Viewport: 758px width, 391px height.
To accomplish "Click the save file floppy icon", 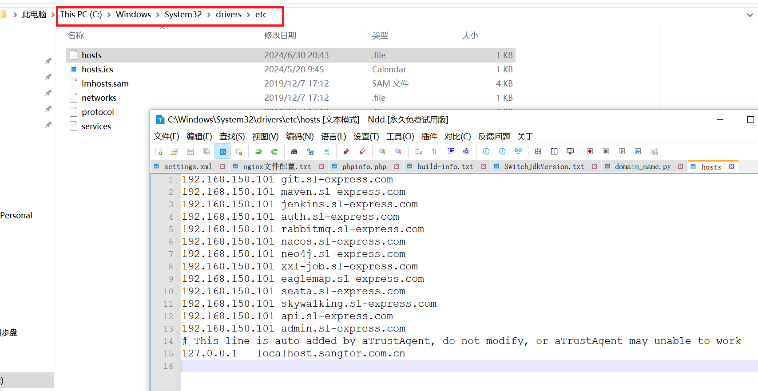I will point(190,151).
